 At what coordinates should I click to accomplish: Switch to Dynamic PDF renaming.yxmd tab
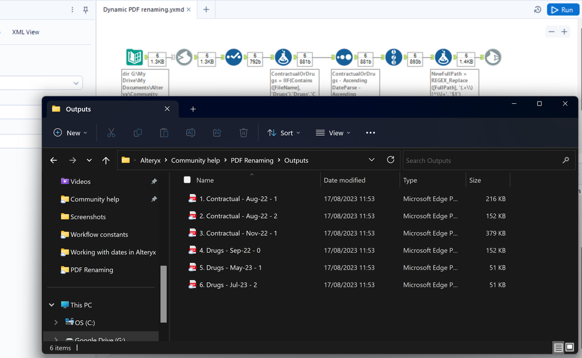pos(143,10)
